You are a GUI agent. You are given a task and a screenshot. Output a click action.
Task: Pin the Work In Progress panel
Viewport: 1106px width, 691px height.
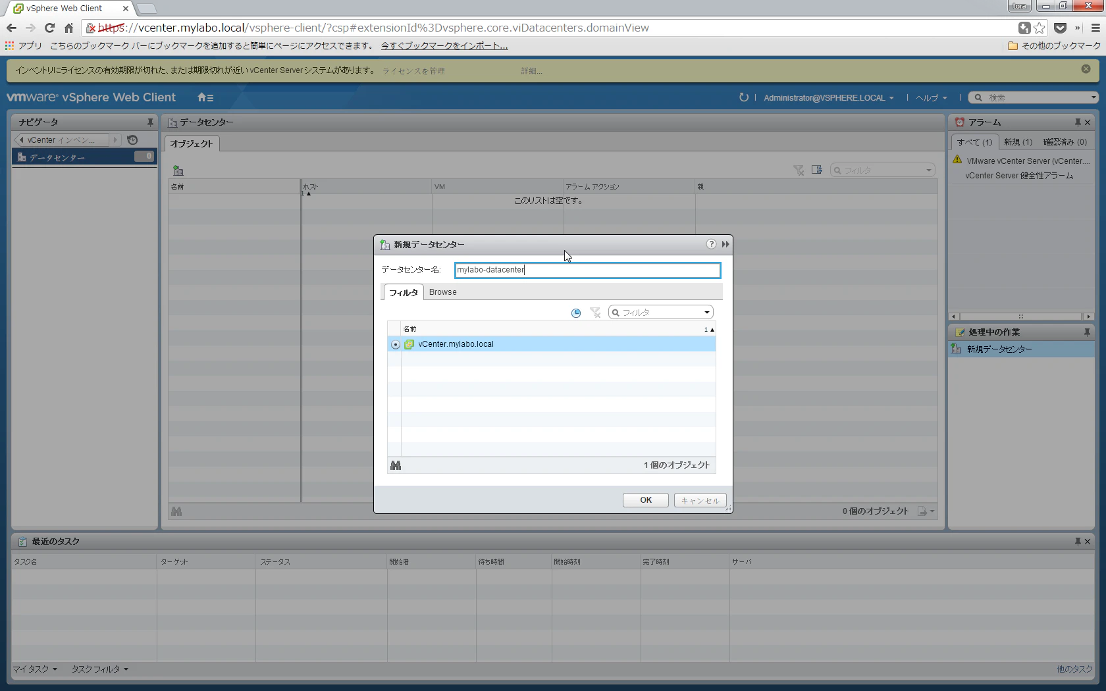(x=1087, y=332)
